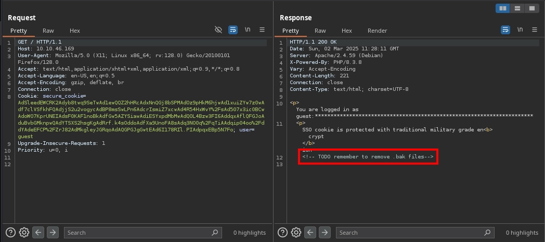Show non-printable characters in the Request panel
The width and height of the screenshot is (545, 242).
coord(248,30)
